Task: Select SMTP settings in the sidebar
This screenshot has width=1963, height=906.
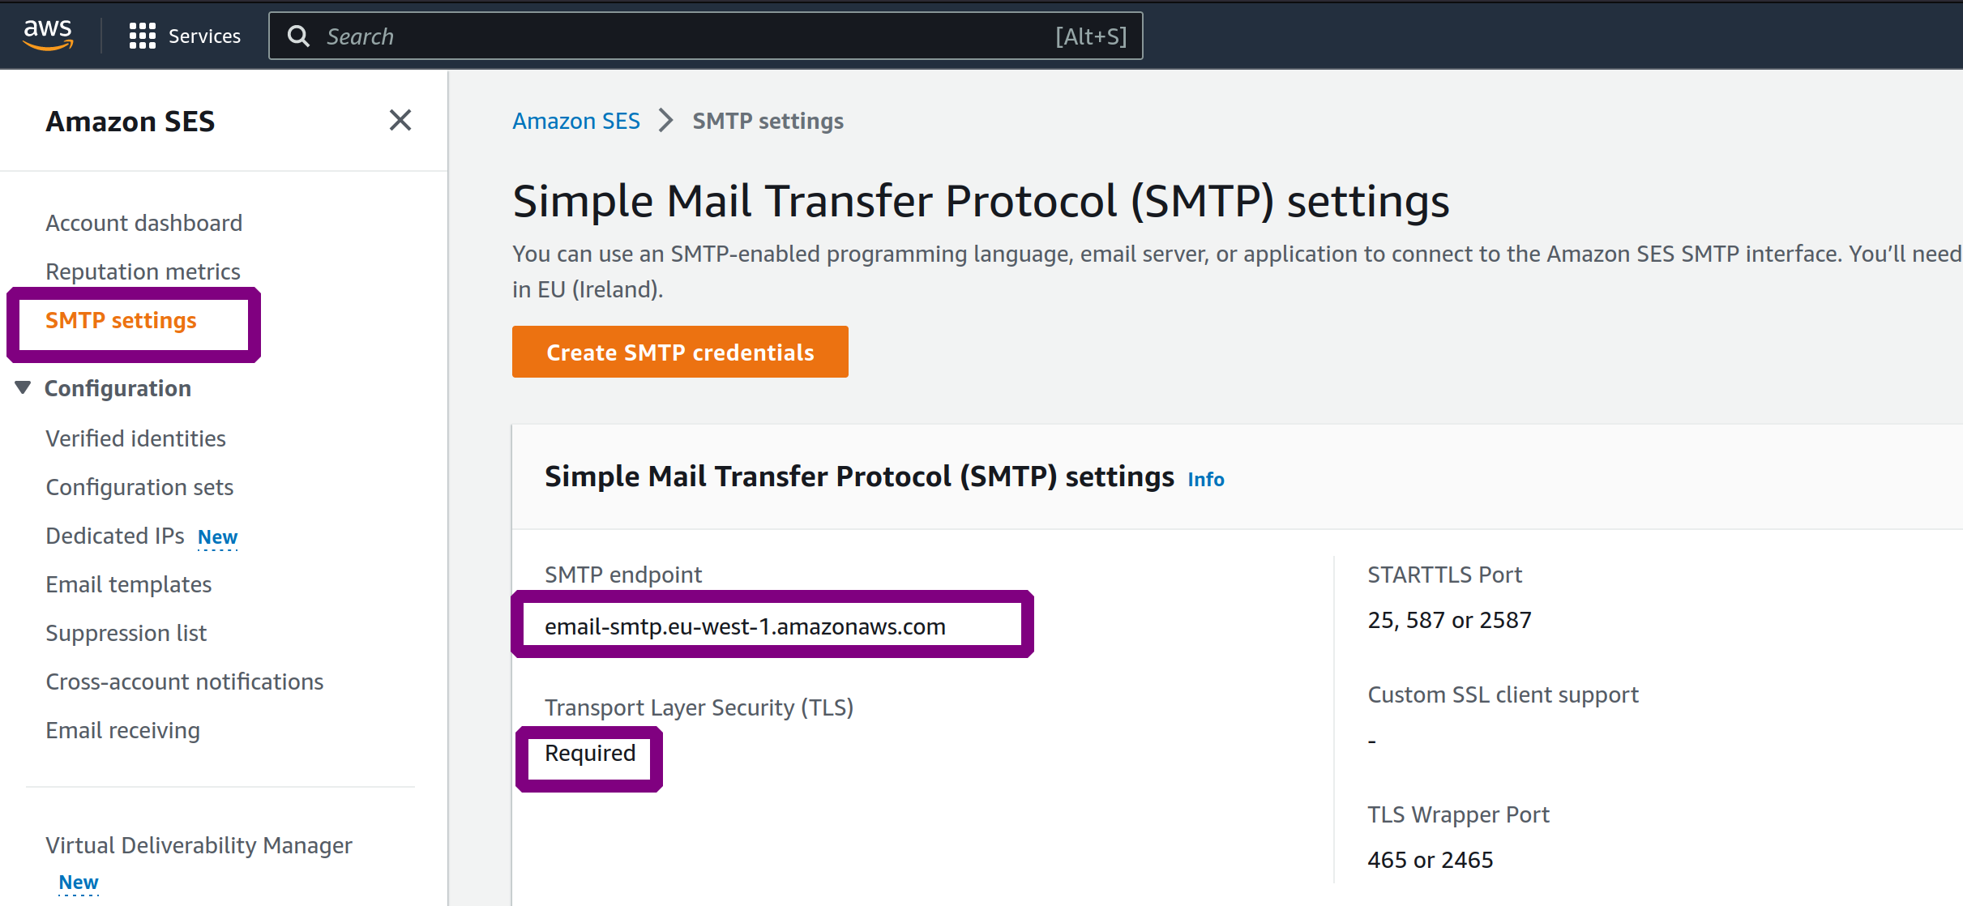Action: point(121,321)
